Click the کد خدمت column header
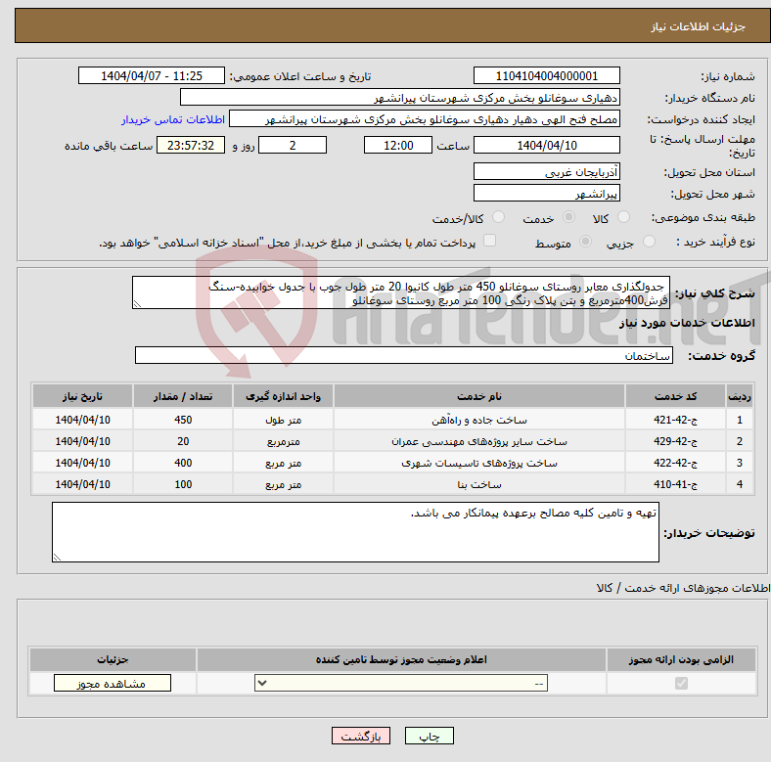Image resolution: width=771 pixels, height=762 pixels. point(676,396)
